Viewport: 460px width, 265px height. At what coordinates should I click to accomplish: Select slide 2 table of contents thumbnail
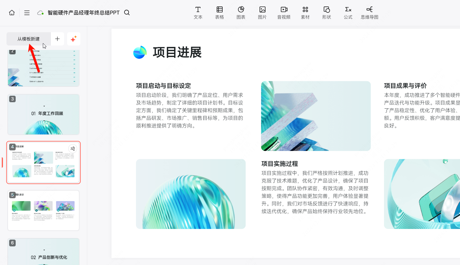click(x=43, y=68)
